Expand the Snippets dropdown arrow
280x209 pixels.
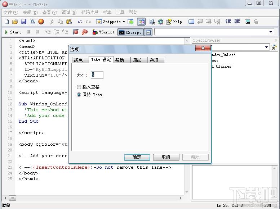pos(124,22)
